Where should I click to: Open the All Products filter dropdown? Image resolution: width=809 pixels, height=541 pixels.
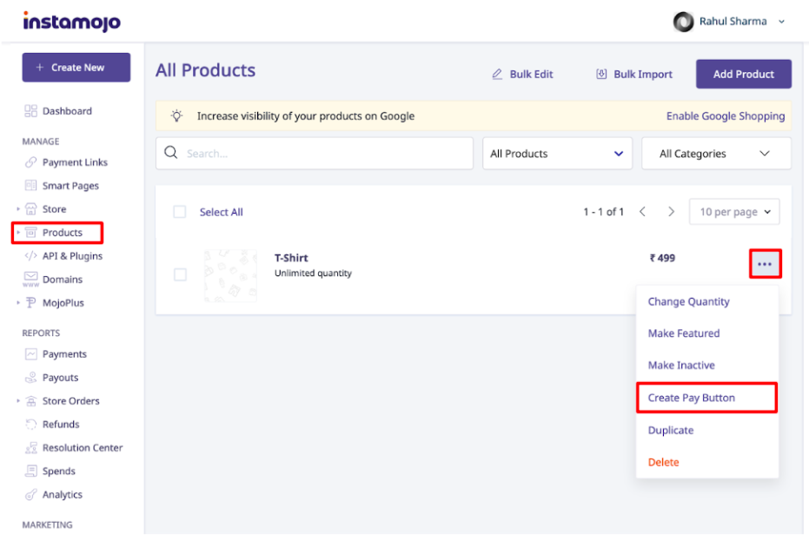[x=557, y=154]
